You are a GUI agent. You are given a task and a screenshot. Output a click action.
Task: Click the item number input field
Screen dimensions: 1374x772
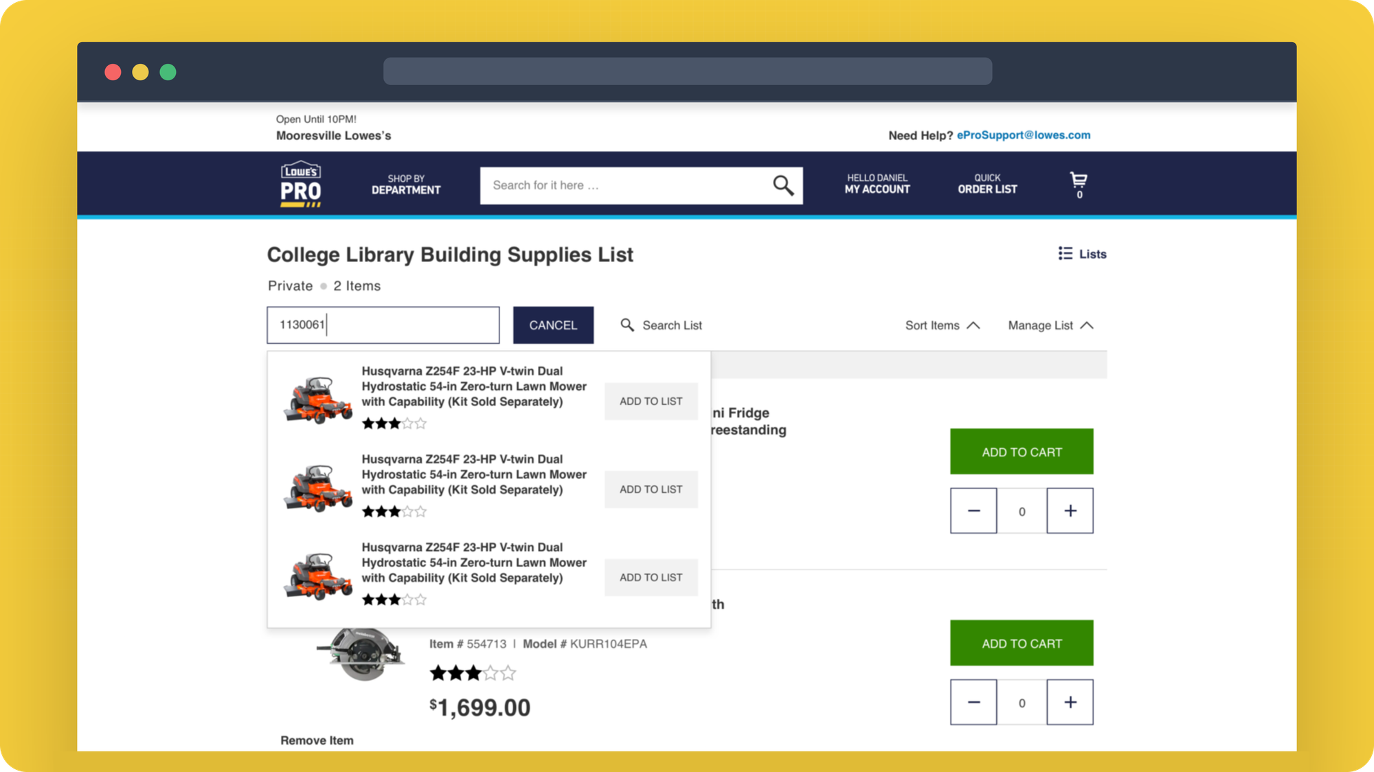[x=382, y=325]
